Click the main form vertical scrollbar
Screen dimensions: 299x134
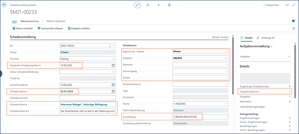[x=233, y=66]
